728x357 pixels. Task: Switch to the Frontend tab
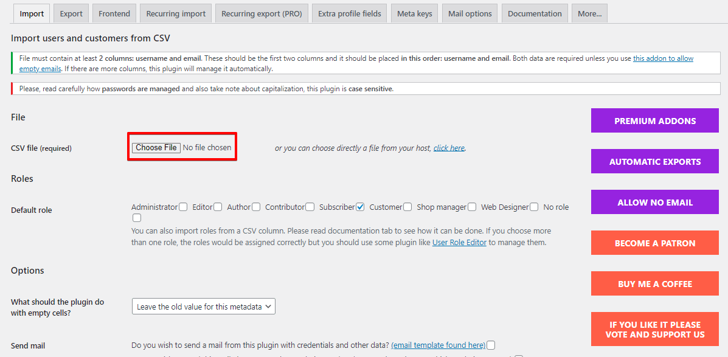[x=114, y=14]
